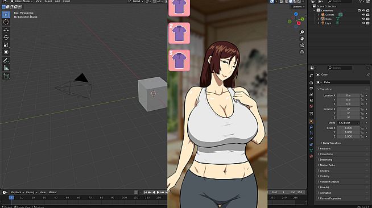
Task: Toggle Collection visibility eye in outliner
Action: pos(363,10)
